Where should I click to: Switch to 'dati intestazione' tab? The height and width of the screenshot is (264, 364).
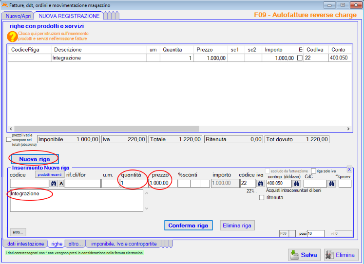(25, 244)
